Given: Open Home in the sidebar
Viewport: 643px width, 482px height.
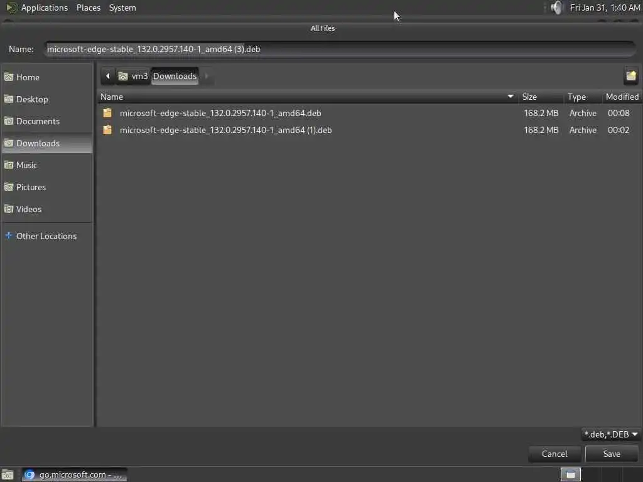Looking at the screenshot, I should coord(46,77).
